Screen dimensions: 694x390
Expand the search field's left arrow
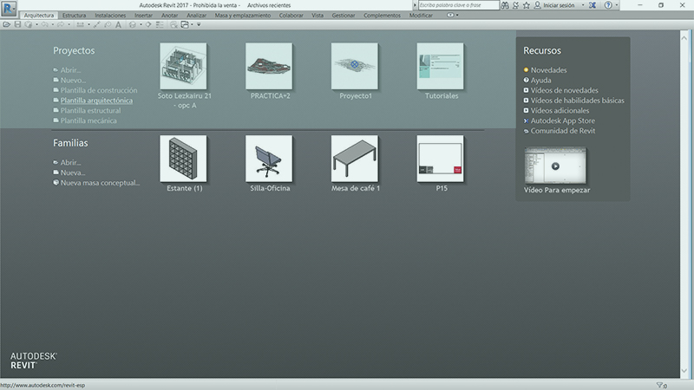(415, 5)
